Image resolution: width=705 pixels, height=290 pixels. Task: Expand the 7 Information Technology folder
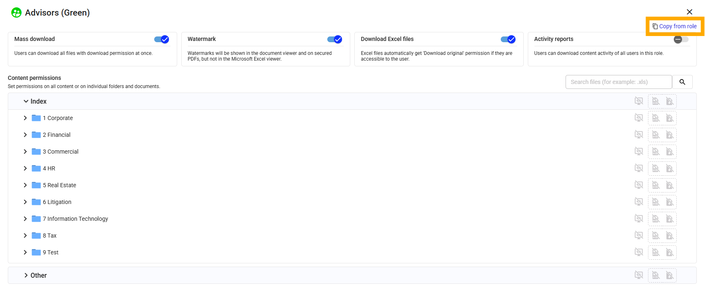click(x=25, y=219)
